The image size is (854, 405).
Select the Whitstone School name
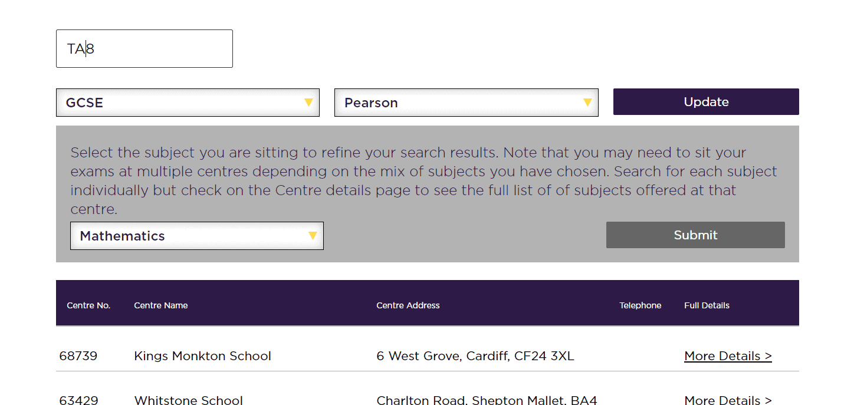[189, 400]
